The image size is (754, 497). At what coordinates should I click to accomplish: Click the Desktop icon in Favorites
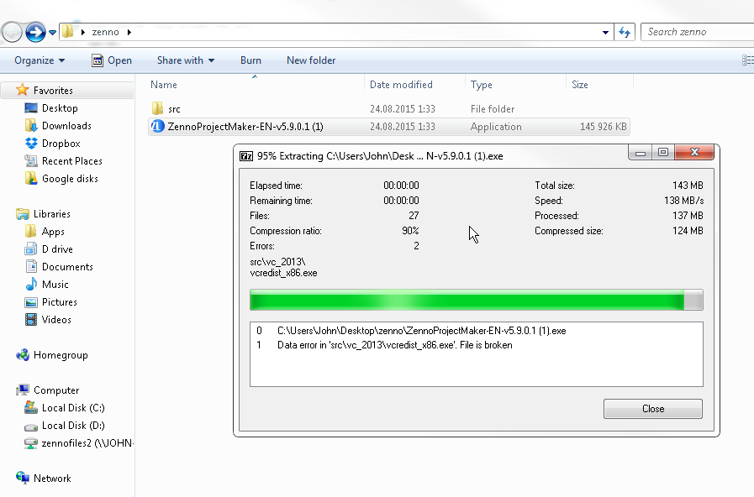point(31,108)
